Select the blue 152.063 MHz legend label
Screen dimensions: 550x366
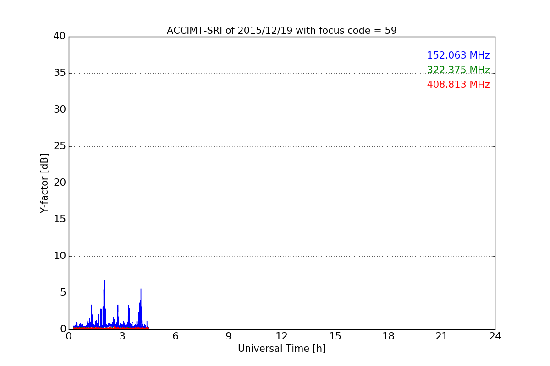[458, 55]
